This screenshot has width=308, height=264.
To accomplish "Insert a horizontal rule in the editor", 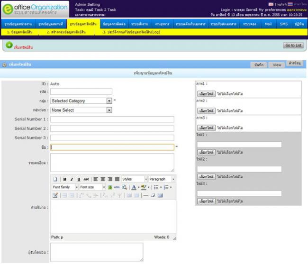I will [146, 195].
